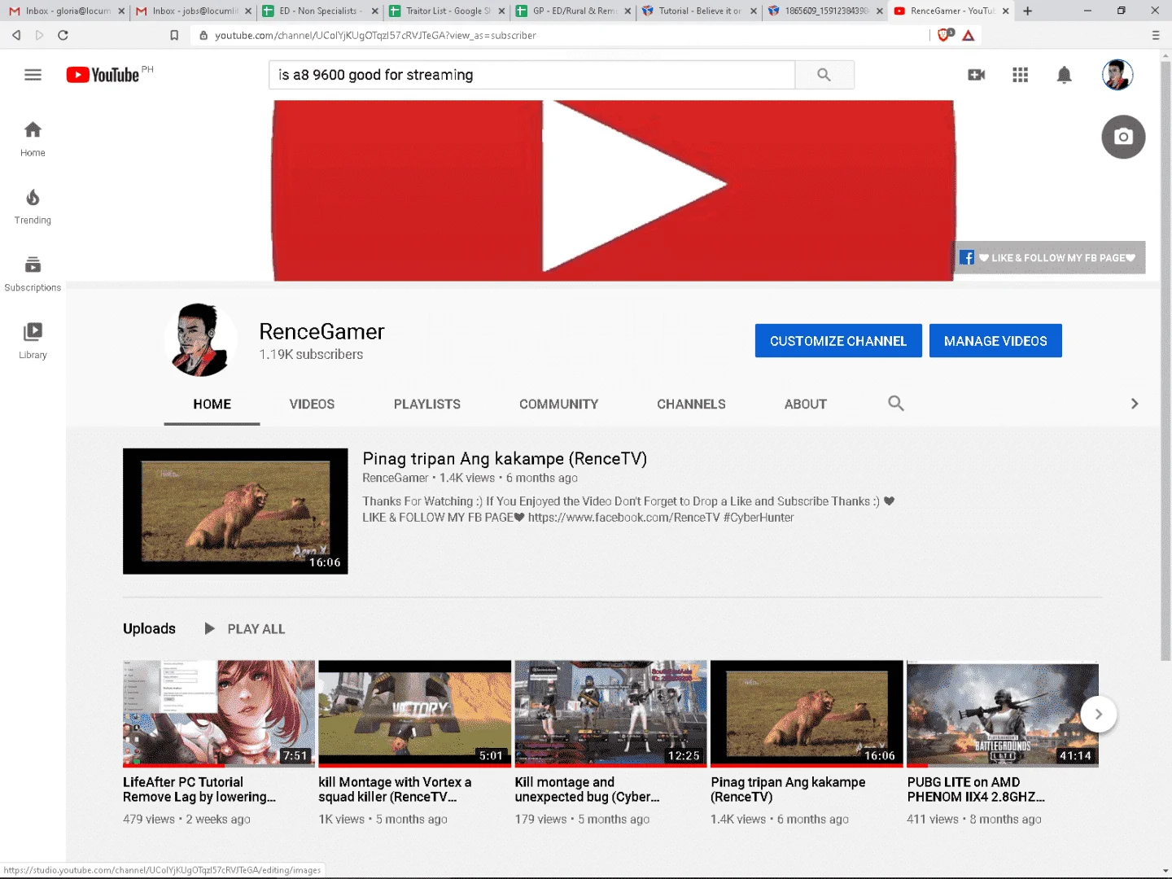Play the featured lion video thumbnail
This screenshot has width=1172, height=879.
pyautogui.click(x=235, y=511)
